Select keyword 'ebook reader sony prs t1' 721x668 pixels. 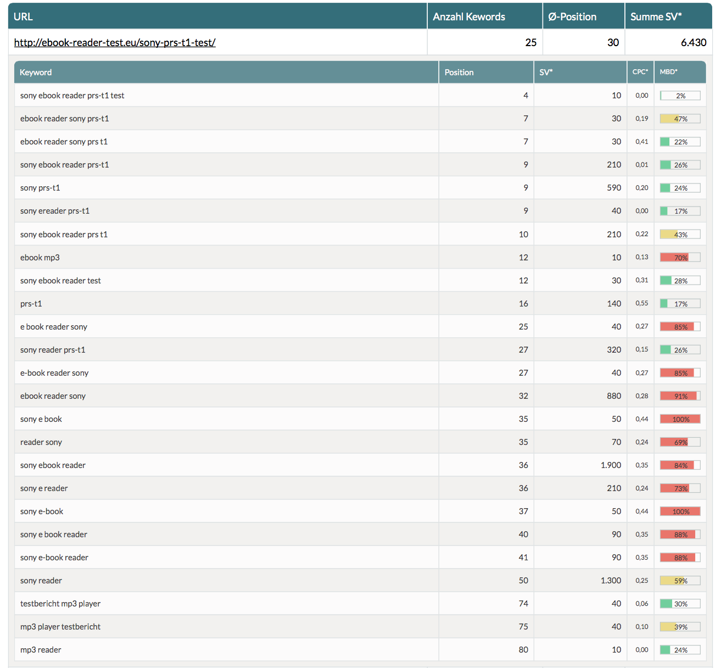tap(64, 142)
